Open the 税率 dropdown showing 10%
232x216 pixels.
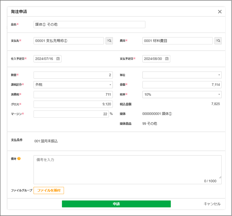tap(182, 94)
